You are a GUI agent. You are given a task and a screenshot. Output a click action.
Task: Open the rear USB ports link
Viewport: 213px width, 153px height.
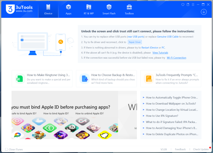136,37
